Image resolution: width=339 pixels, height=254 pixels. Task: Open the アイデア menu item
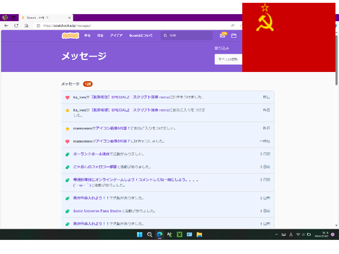[117, 35]
